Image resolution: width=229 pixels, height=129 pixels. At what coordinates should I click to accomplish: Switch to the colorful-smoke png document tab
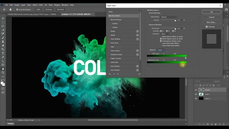coord(32,14)
